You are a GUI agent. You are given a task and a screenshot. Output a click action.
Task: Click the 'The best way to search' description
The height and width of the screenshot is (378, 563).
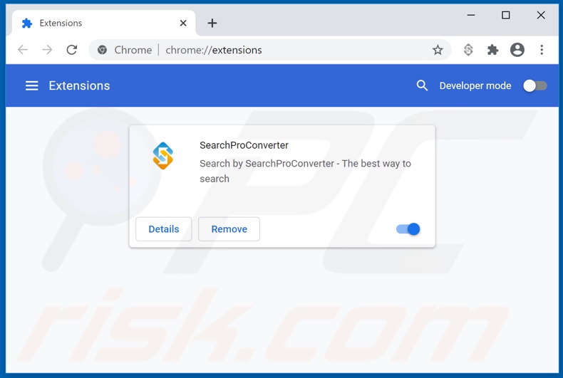tap(305, 171)
